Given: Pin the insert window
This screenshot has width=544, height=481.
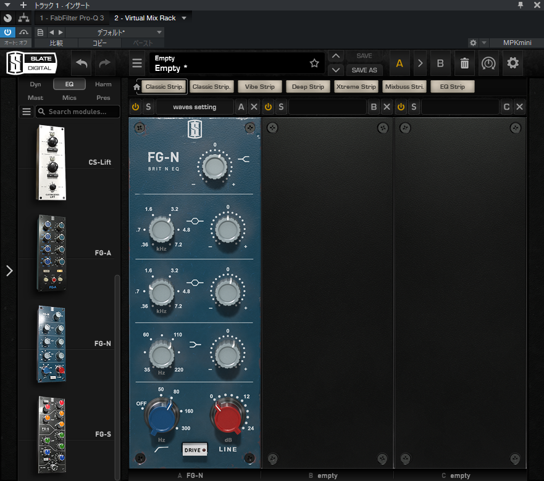Looking at the screenshot, I should 521,5.
